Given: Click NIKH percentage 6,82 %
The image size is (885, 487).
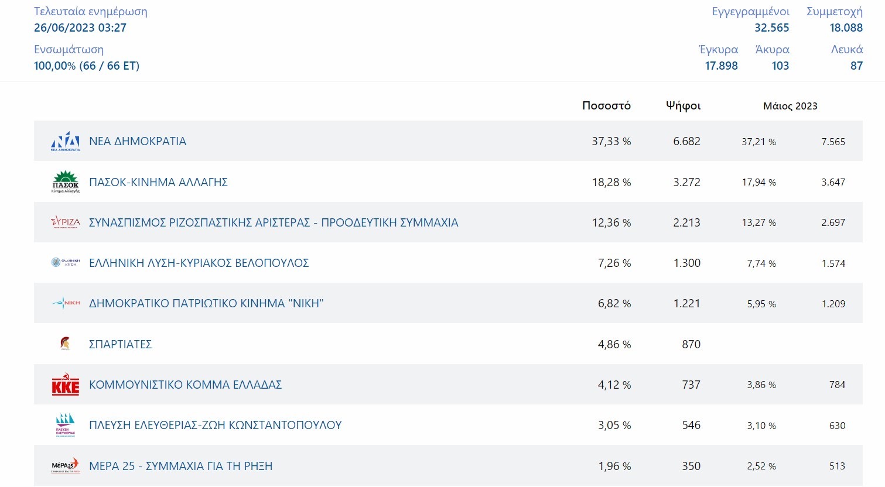Looking at the screenshot, I should [x=614, y=303].
